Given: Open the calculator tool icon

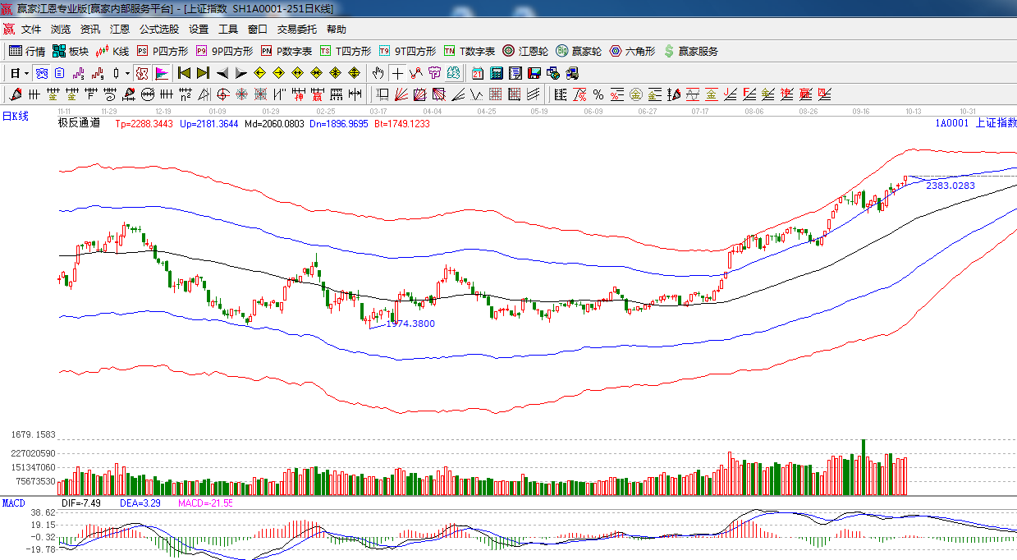Looking at the screenshot, I should [496, 73].
